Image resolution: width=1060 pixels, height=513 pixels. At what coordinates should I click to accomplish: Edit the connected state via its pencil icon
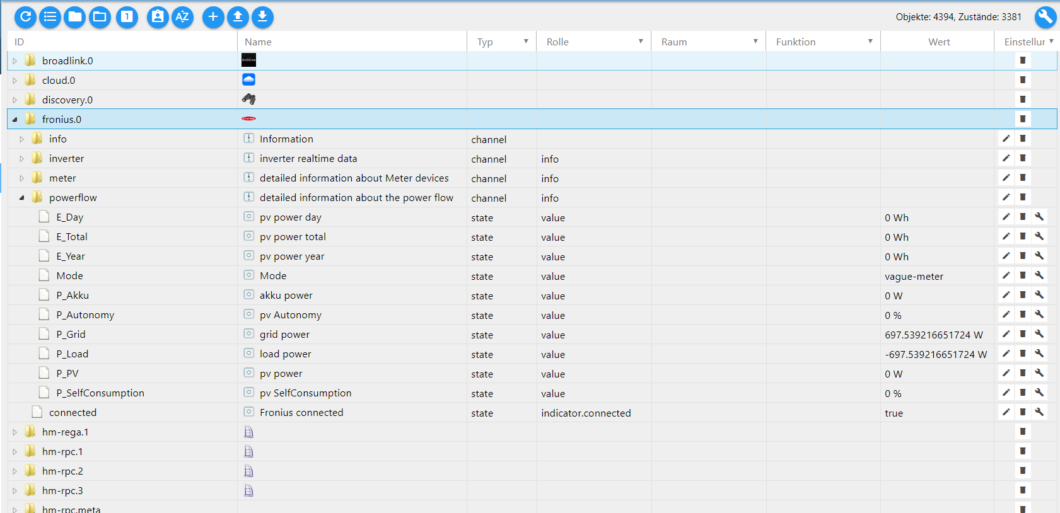tap(1006, 412)
